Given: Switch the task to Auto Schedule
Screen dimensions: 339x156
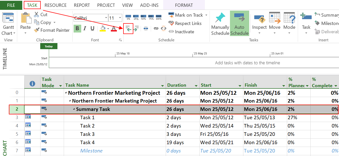Looking at the screenshot, I should (239, 23).
